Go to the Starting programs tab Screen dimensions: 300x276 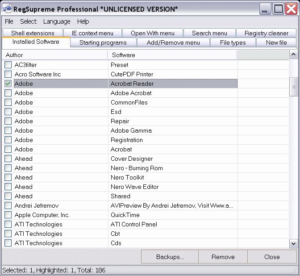click(103, 42)
